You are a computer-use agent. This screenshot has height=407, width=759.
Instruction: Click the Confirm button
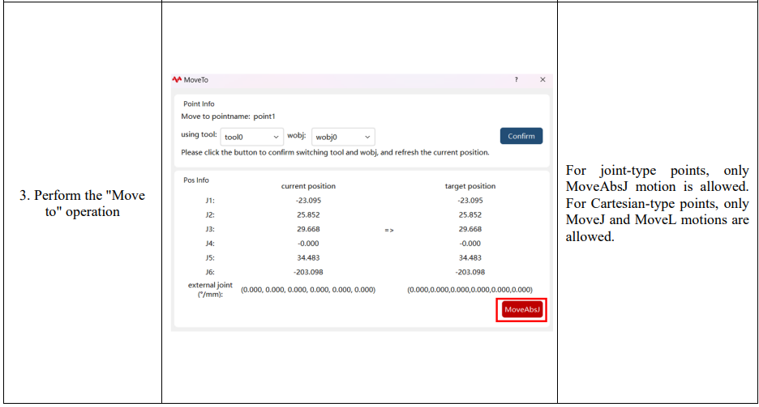tap(521, 136)
